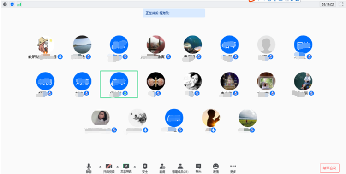Expand the audio options arrow beside microphone
346x174 pixels.
(x=100, y=166)
